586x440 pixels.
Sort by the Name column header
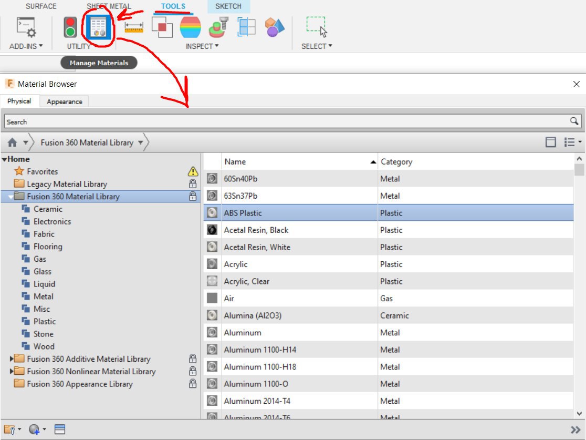click(299, 161)
